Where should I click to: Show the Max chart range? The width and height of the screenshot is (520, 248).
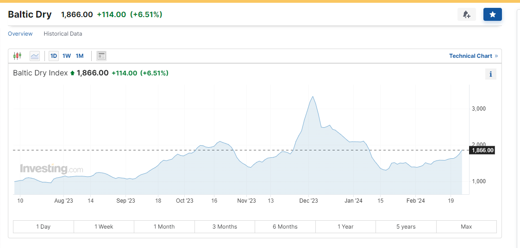coord(466,227)
